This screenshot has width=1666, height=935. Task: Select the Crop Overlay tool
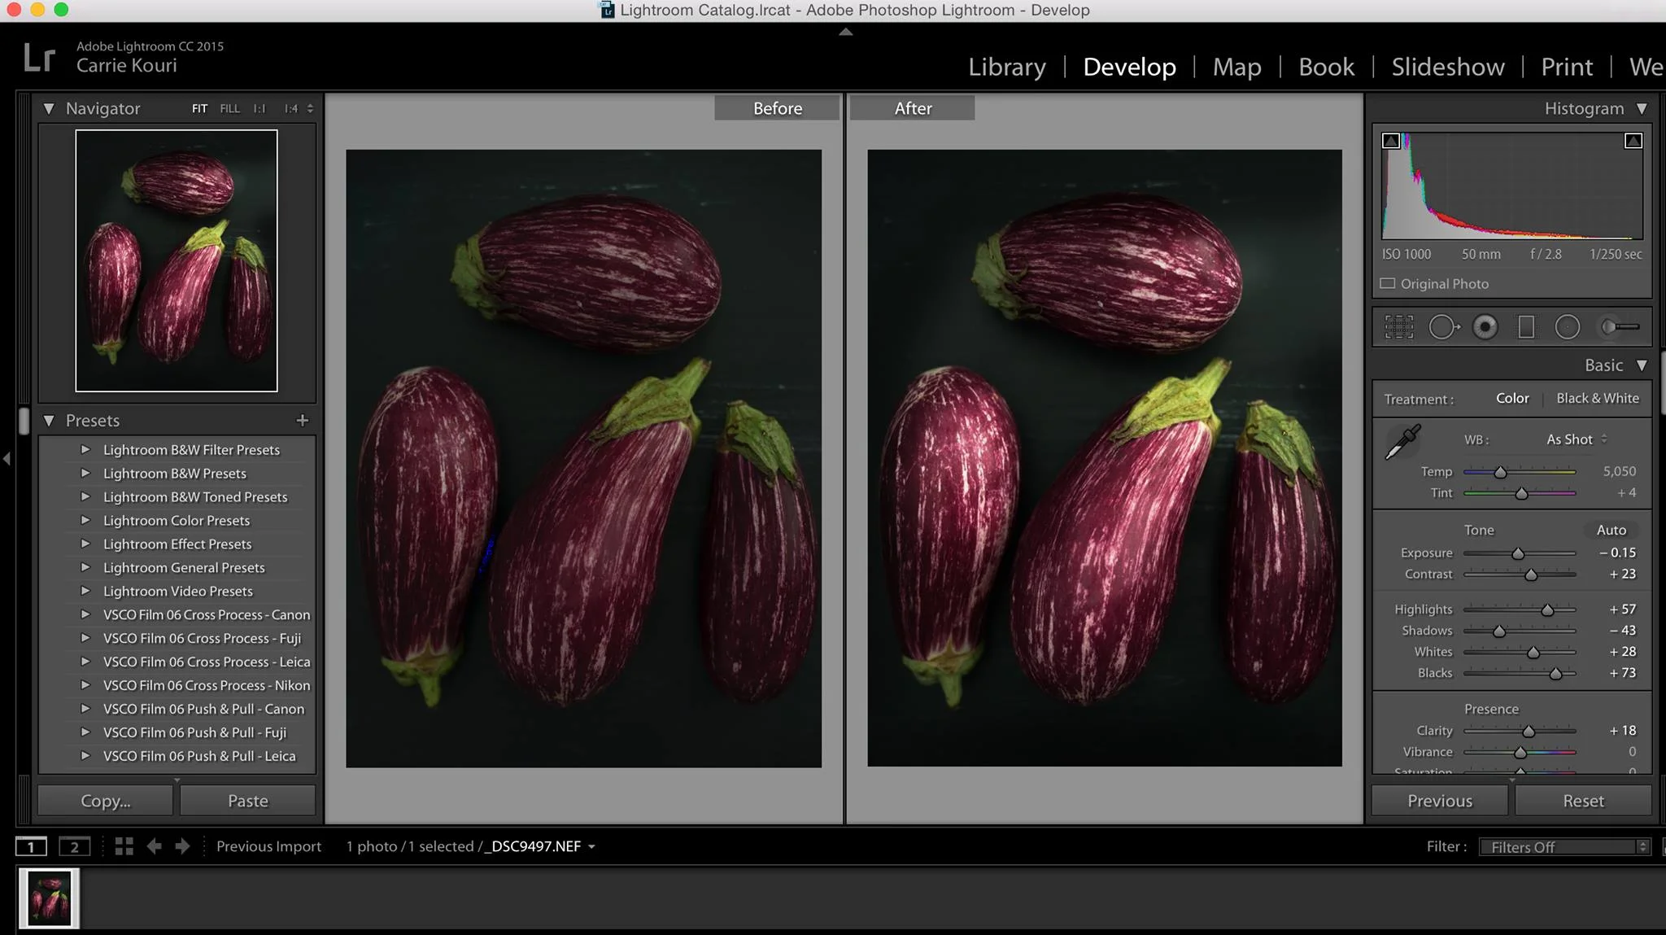(x=1399, y=327)
